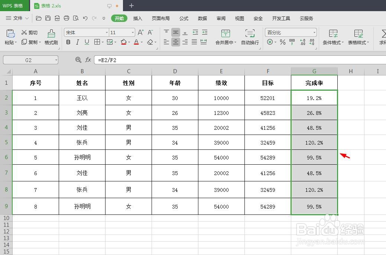Open the 文件 menu
Screen dimensions: 386x255
point(18,18)
